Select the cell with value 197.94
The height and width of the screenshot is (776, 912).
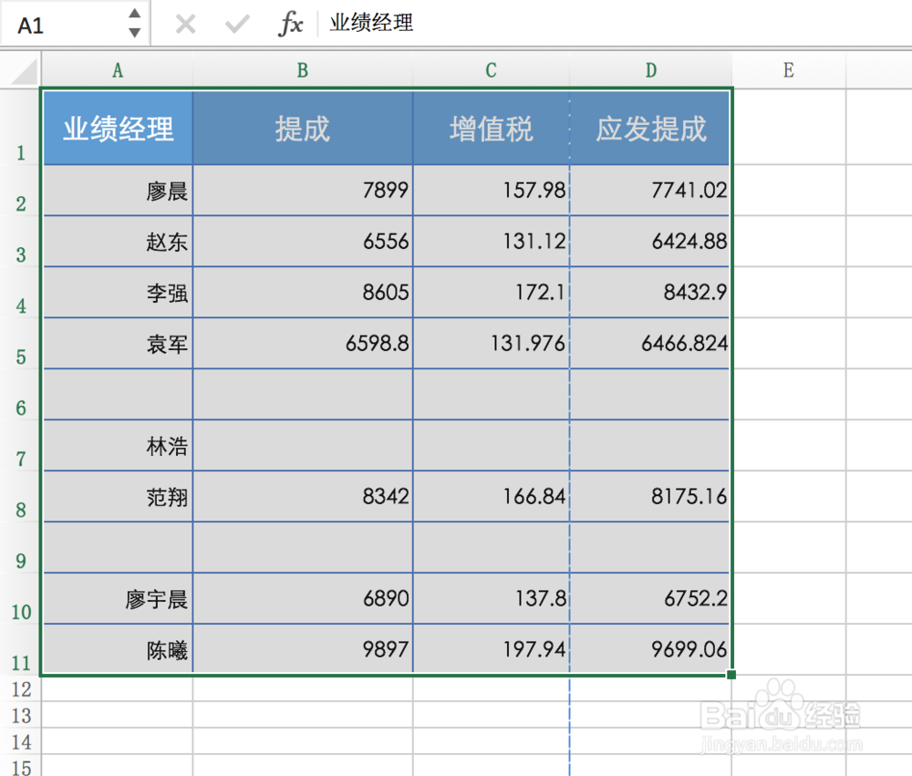pos(490,649)
